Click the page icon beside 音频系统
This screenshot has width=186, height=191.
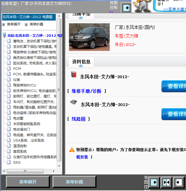(9, 151)
